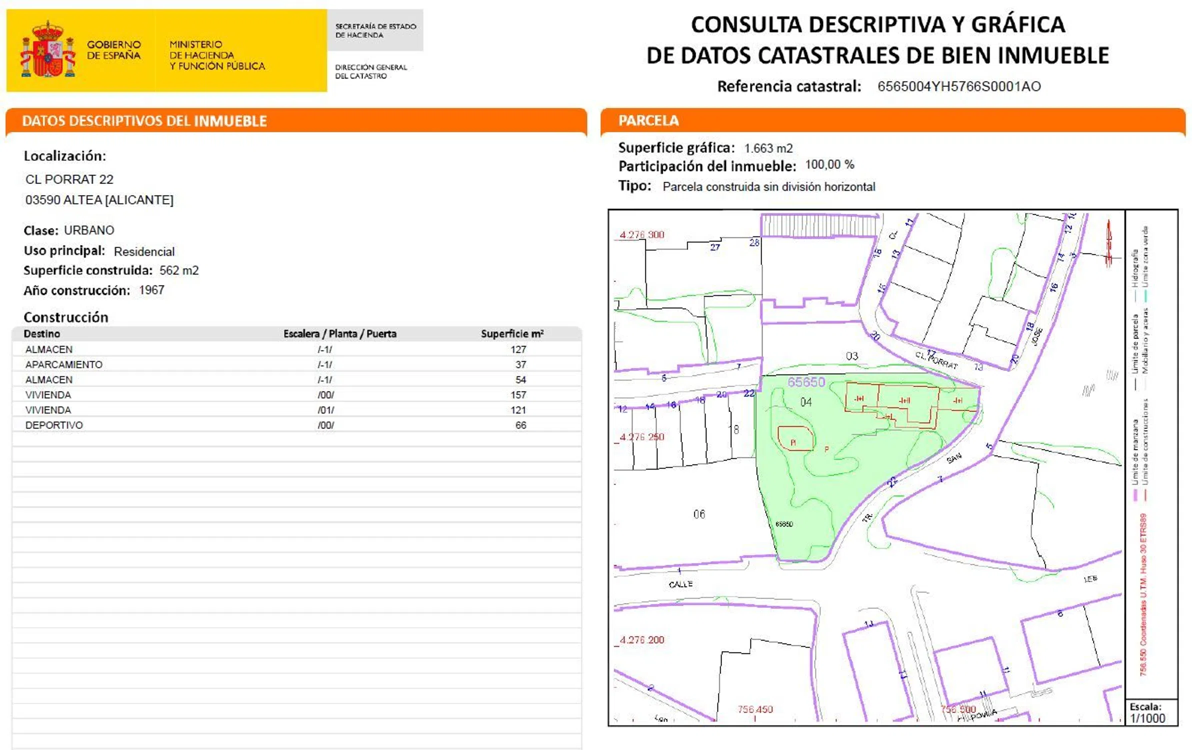Click the CL PORRAT 22 address text
The image size is (1192, 750).
click(69, 179)
